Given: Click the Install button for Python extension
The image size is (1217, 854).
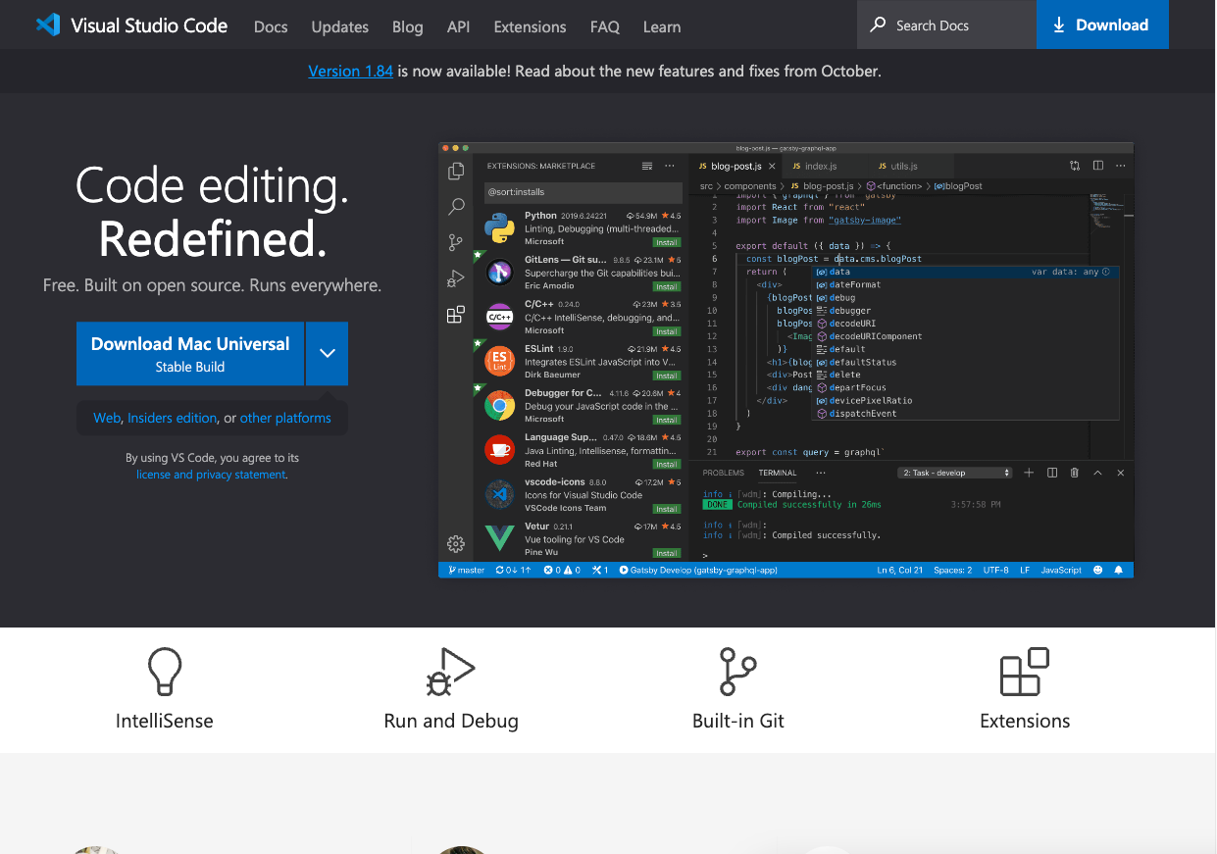Looking at the screenshot, I should 667,242.
